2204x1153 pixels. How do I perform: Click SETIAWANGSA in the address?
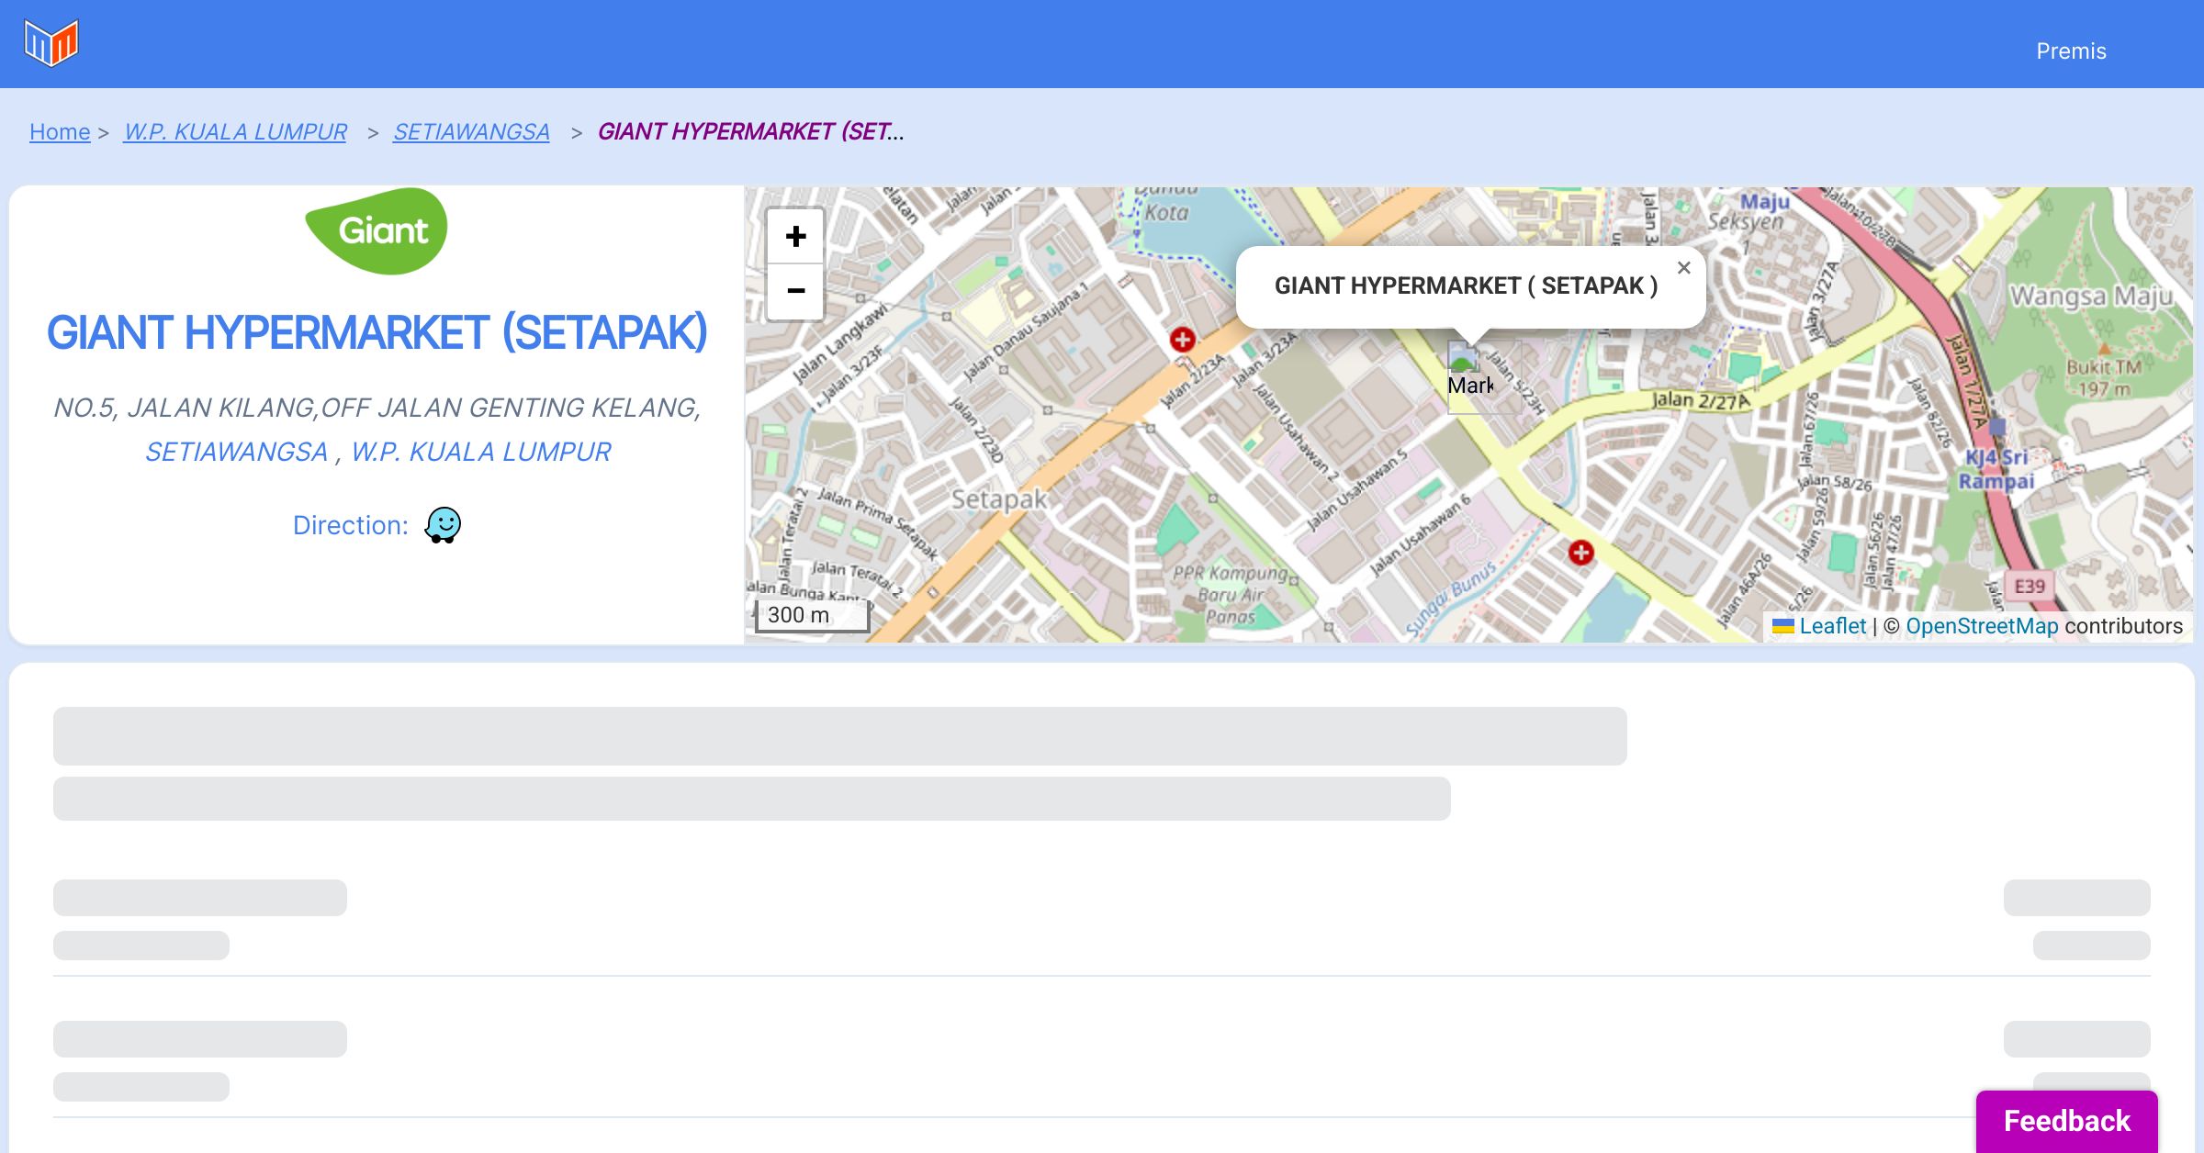pos(236,452)
